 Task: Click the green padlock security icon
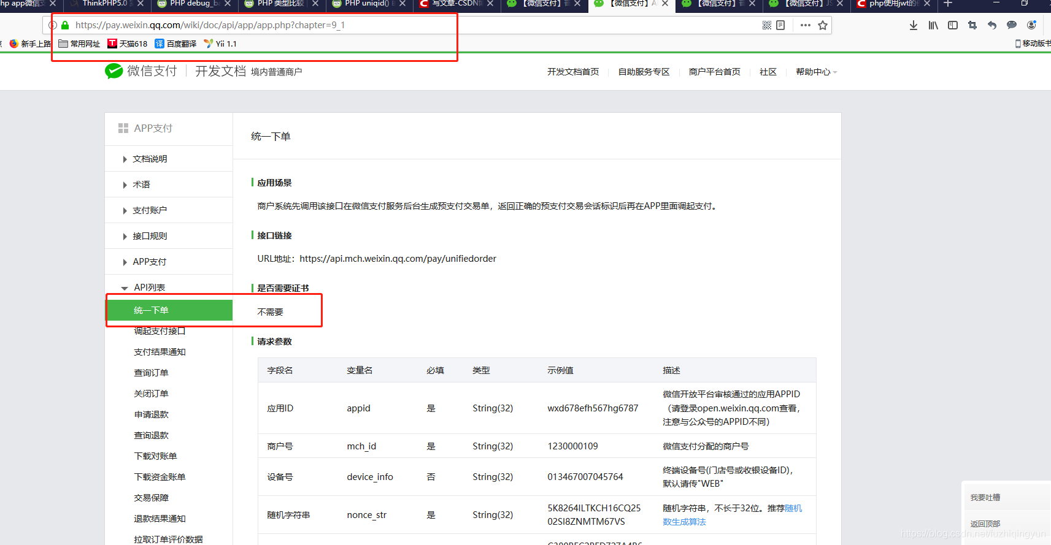click(x=65, y=25)
